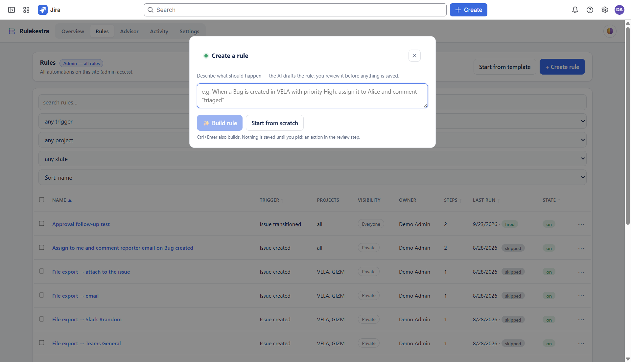Click the Rulekestra app logo icon

[x=12, y=31]
